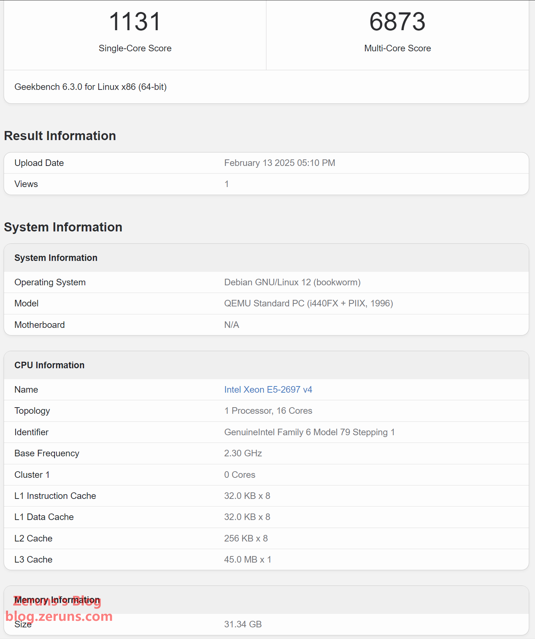Click the multi-core score number 6873

[397, 22]
